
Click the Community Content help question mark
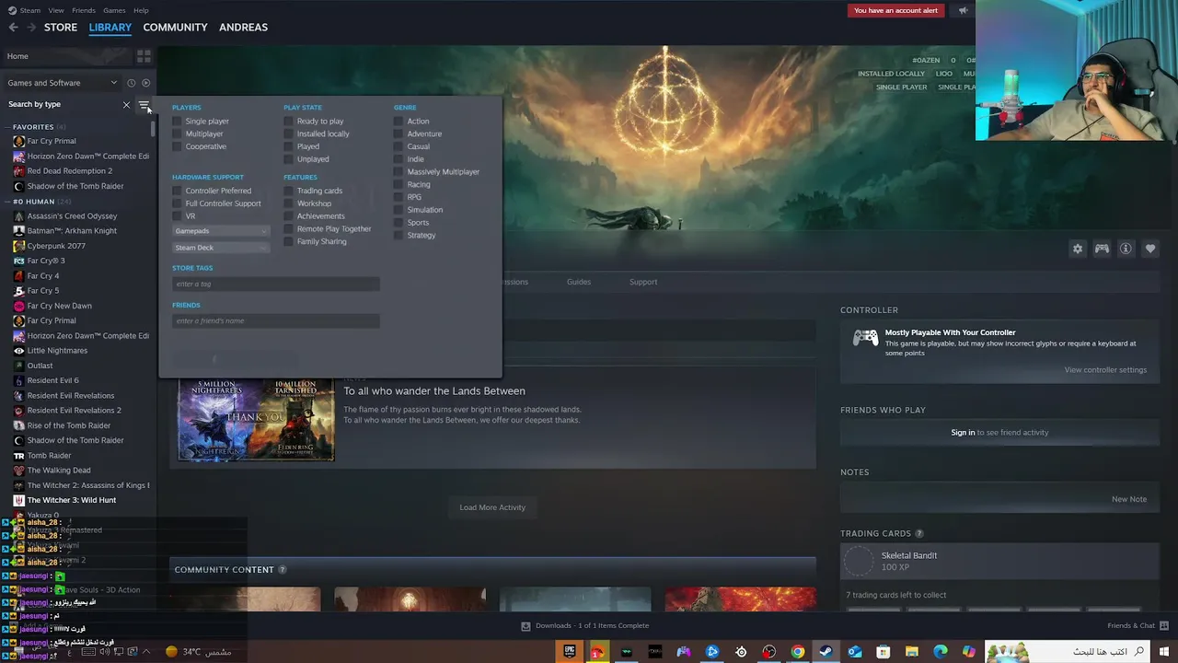coord(282,570)
